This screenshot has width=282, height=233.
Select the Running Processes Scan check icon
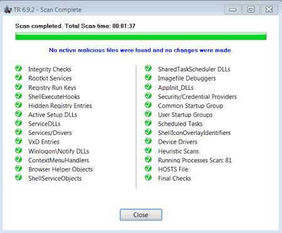coord(149,159)
